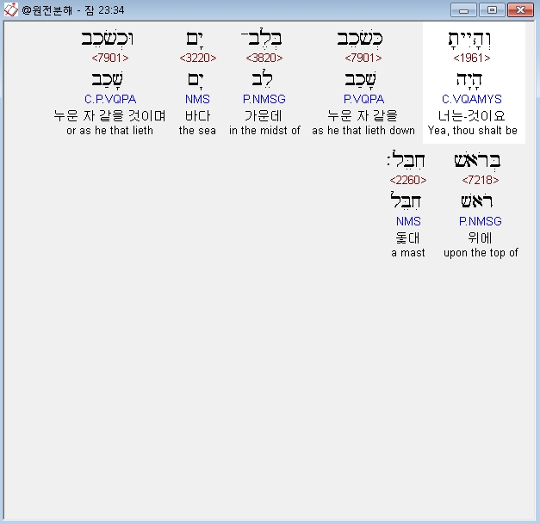
Task: Maximize the 원전분해 window
Action: [492, 10]
